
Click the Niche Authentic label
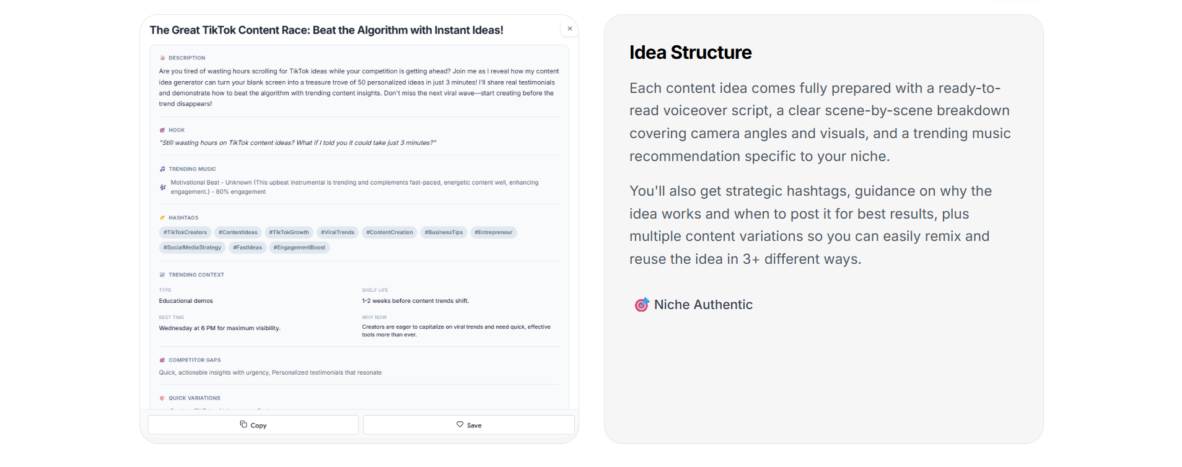[x=703, y=304]
